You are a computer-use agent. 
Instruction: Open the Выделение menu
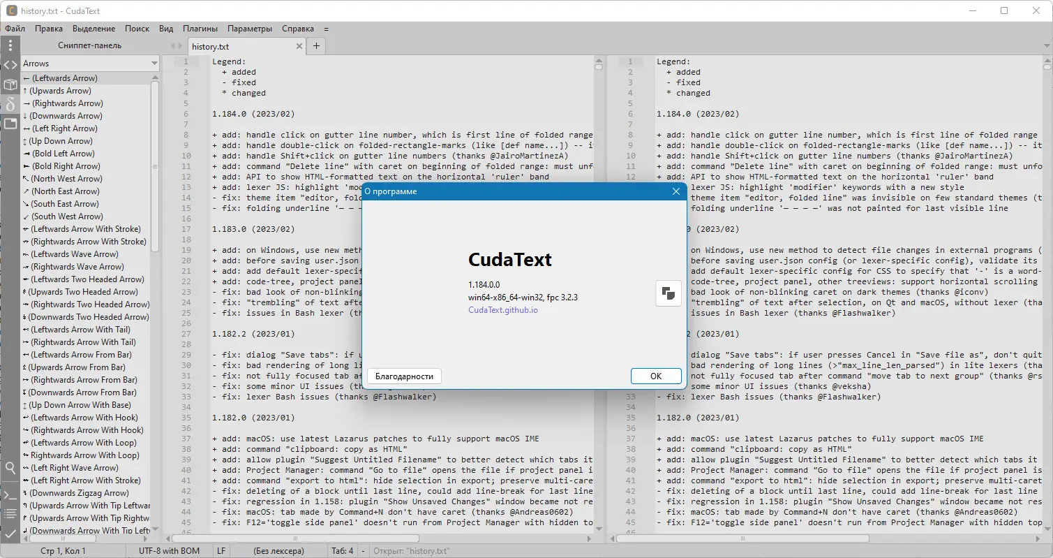tap(94, 29)
